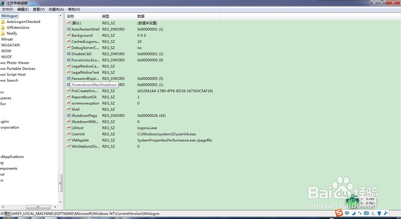Click the Sogou toolbar wrench settings icon
401x219 pixels.
click(x=386, y=213)
